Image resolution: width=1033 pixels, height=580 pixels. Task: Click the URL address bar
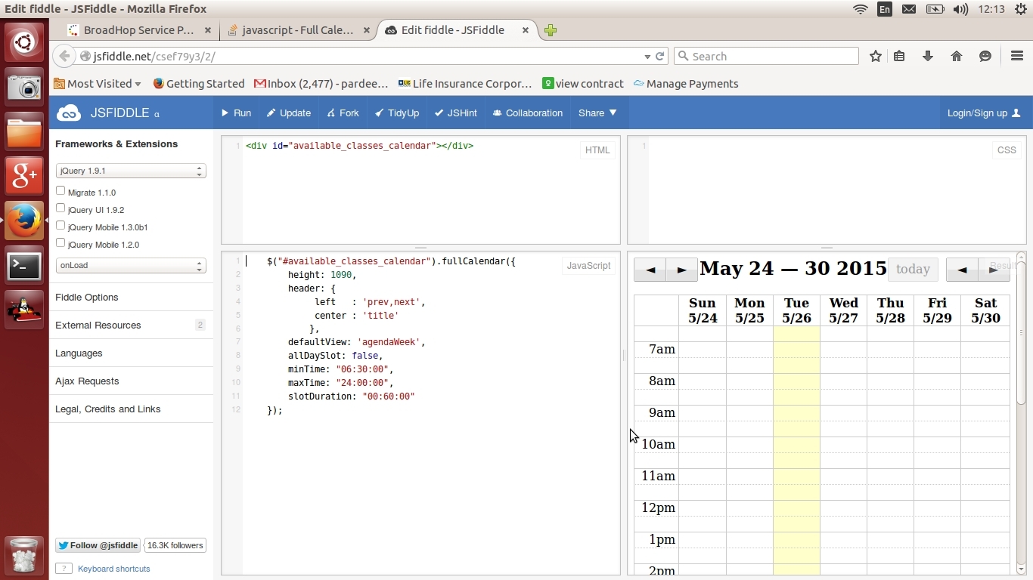point(363,56)
